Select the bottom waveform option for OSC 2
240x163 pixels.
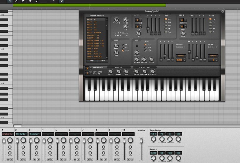tap(210, 32)
